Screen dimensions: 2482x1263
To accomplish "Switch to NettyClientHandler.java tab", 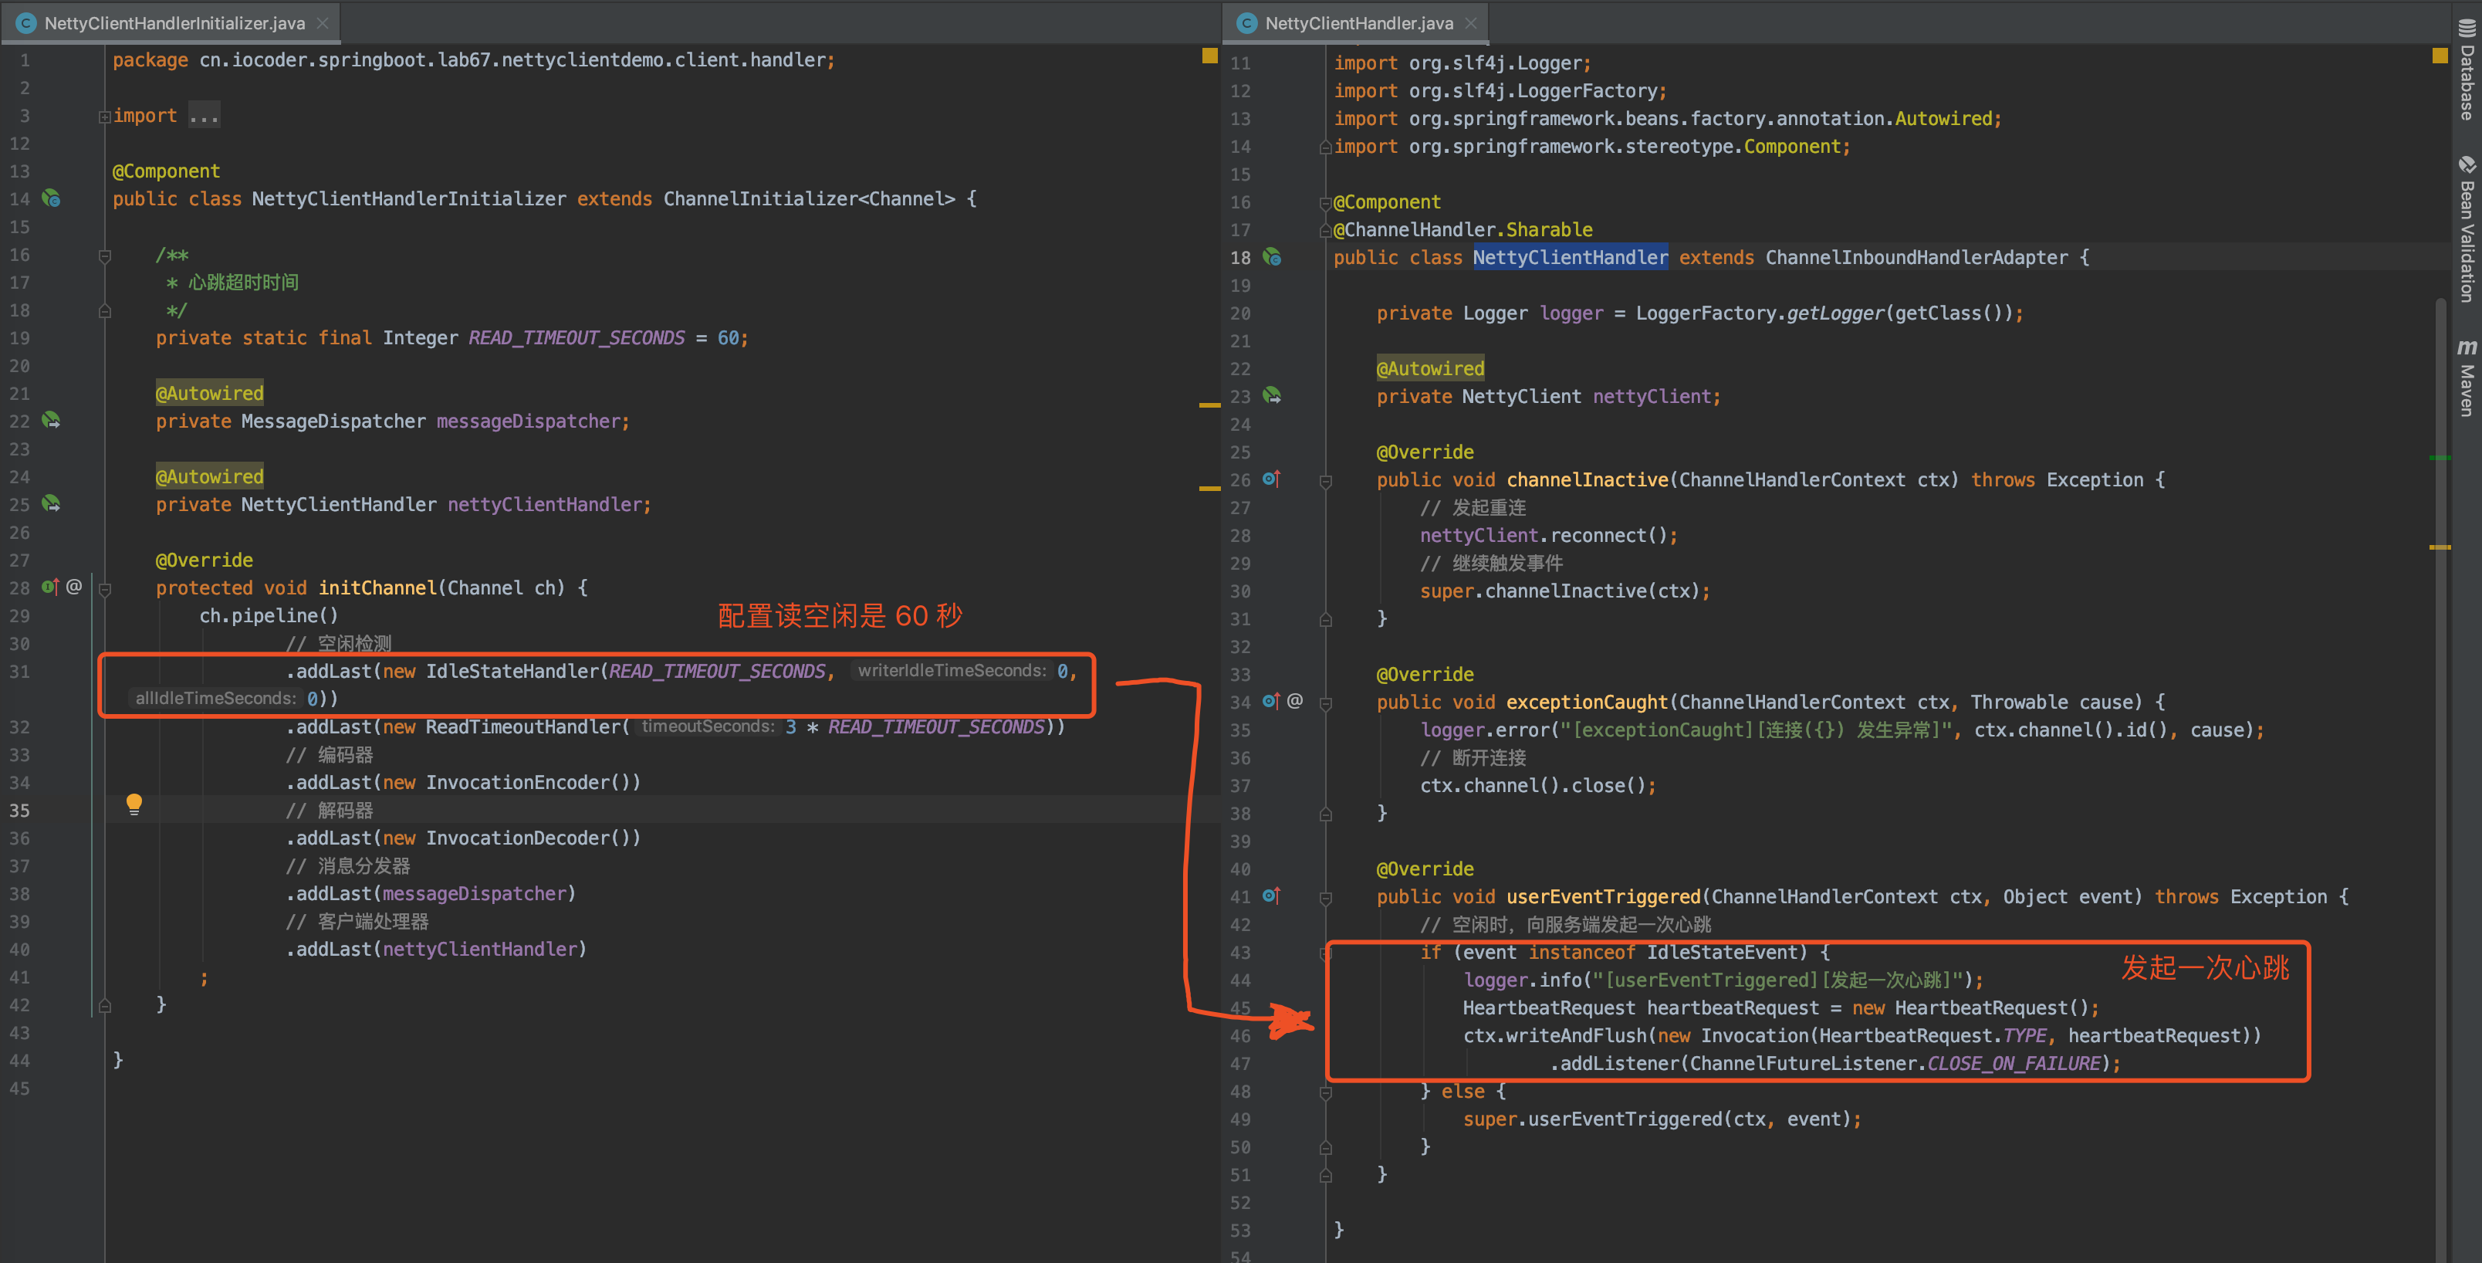I will (x=1358, y=23).
